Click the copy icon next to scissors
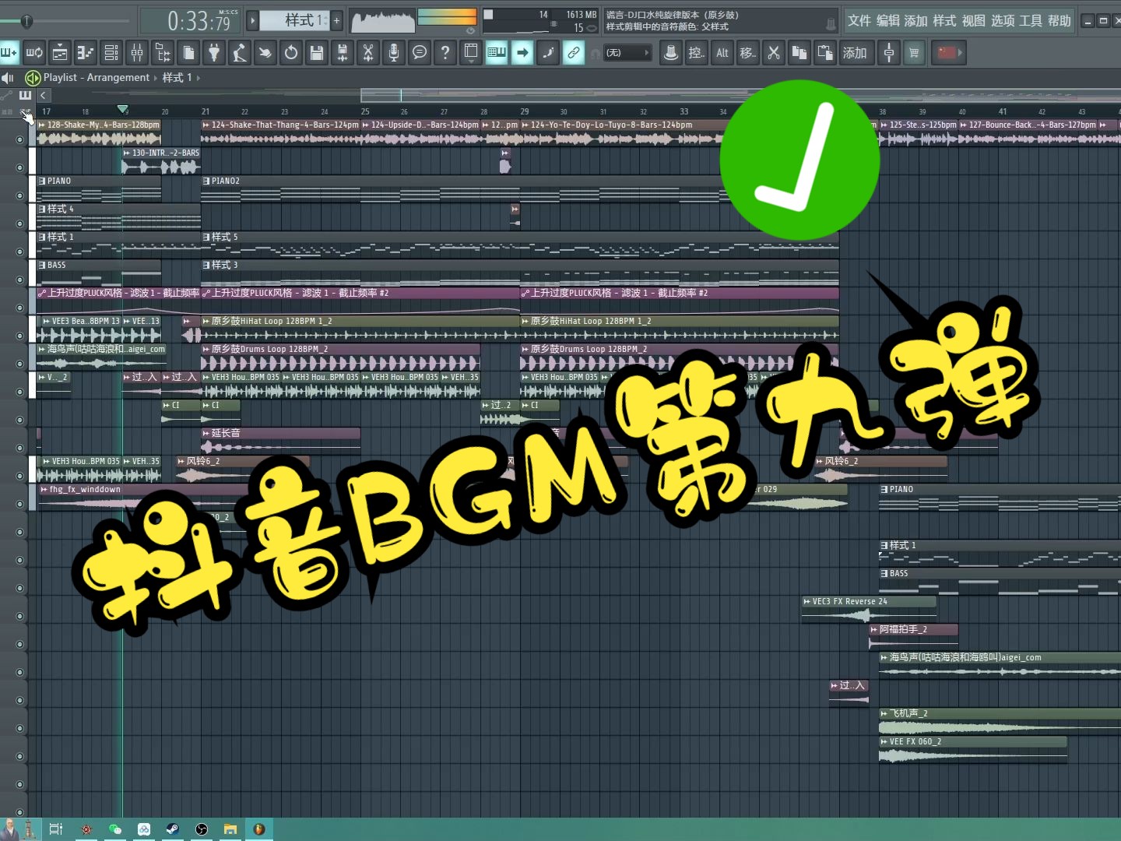The height and width of the screenshot is (841, 1121). pos(799,52)
